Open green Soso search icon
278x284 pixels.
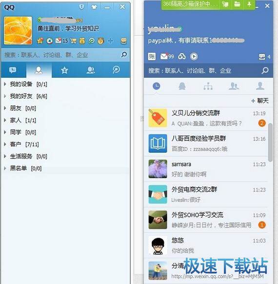[x=92, y=41]
